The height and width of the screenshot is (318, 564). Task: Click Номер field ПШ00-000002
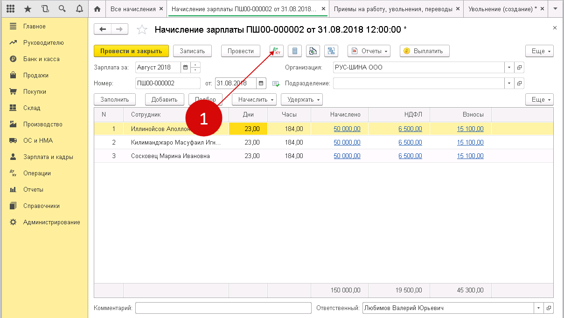pos(167,83)
